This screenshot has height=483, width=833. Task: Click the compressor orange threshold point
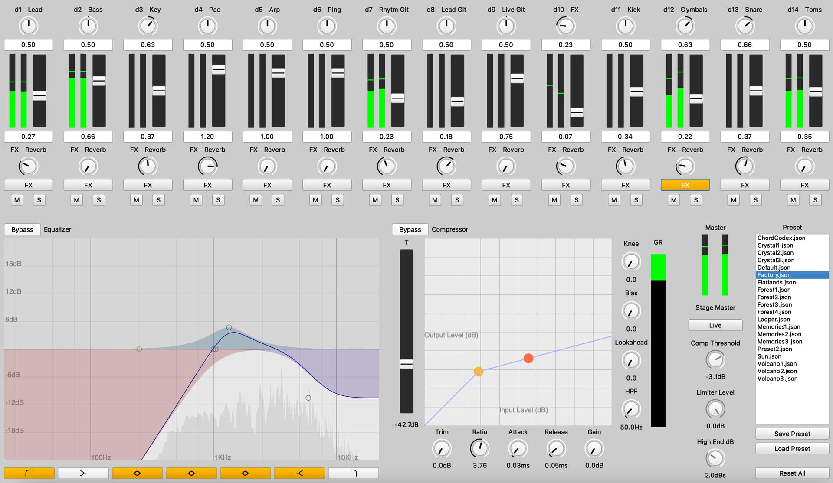click(x=479, y=372)
